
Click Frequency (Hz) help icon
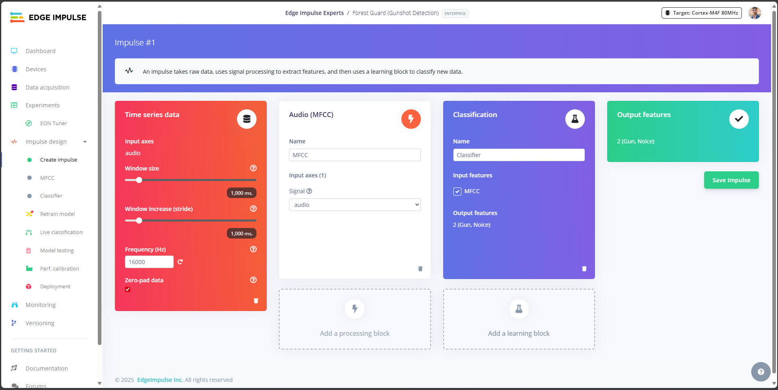[x=253, y=249]
